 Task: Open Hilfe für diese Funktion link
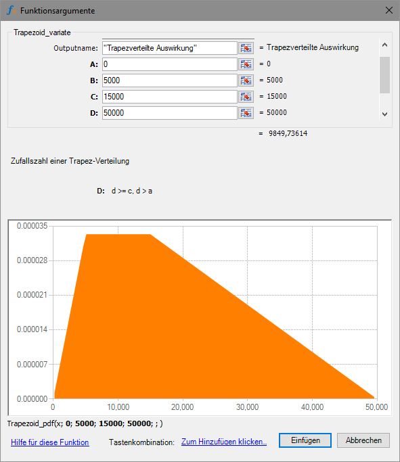50,442
